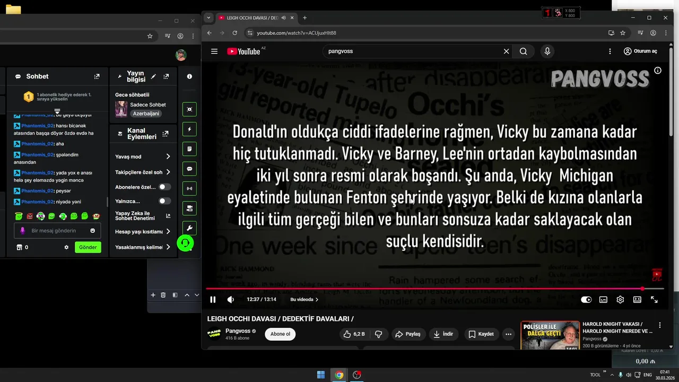
Task: Pause the YouTube video
Action: 213,300
